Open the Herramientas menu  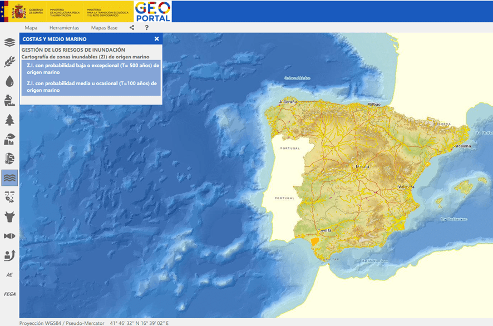(x=64, y=27)
